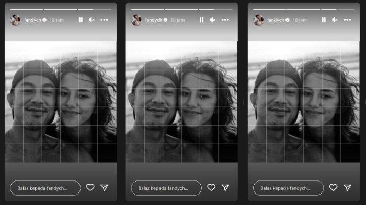Like the middle story with the heart icon
This screenshot has width=366, height=205.
[211, 187]
